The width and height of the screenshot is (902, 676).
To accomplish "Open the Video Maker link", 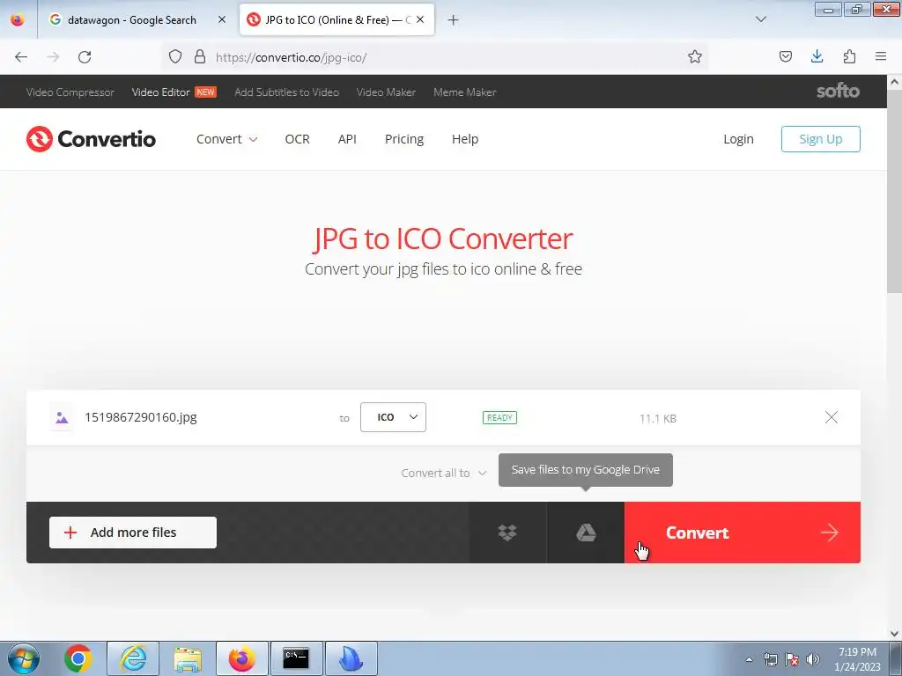I will pyautogui.click(x=386, y=92).
